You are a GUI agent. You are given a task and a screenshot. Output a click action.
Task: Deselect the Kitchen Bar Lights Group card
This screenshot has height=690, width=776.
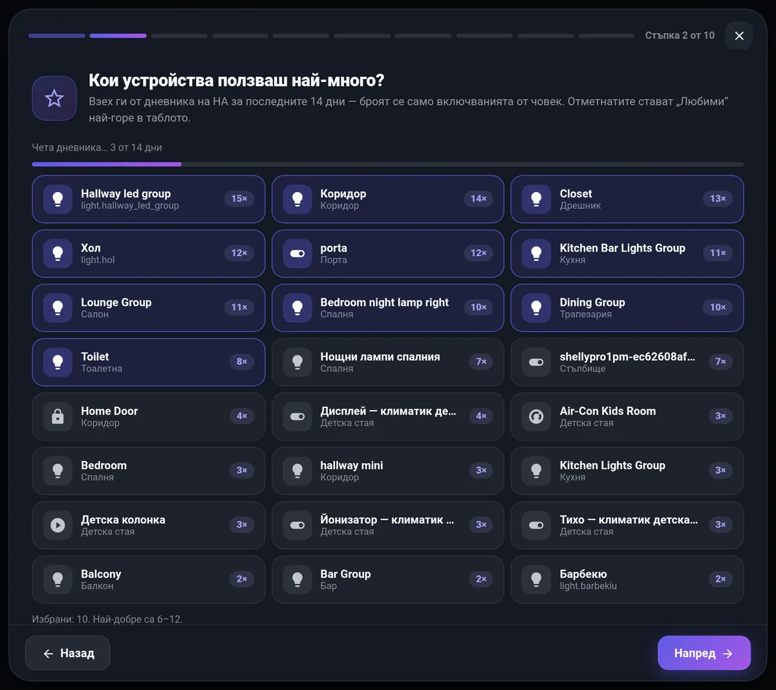tap(627, 253)
